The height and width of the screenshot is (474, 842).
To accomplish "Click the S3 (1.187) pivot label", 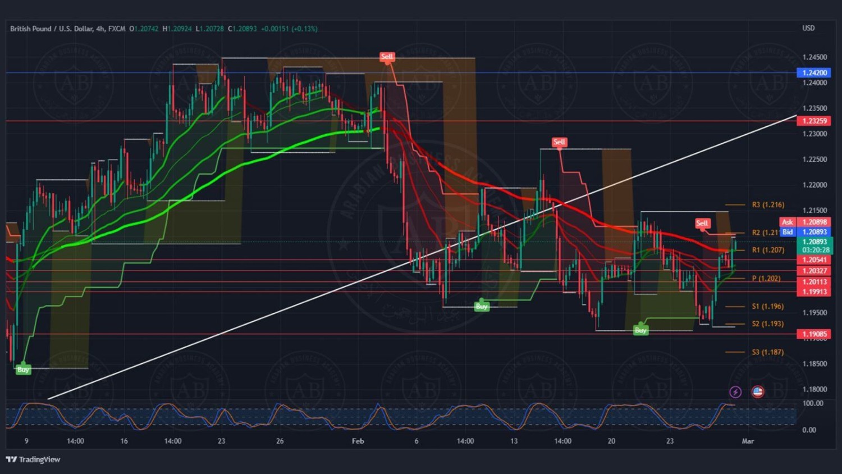I will click(x=767, y=352).
